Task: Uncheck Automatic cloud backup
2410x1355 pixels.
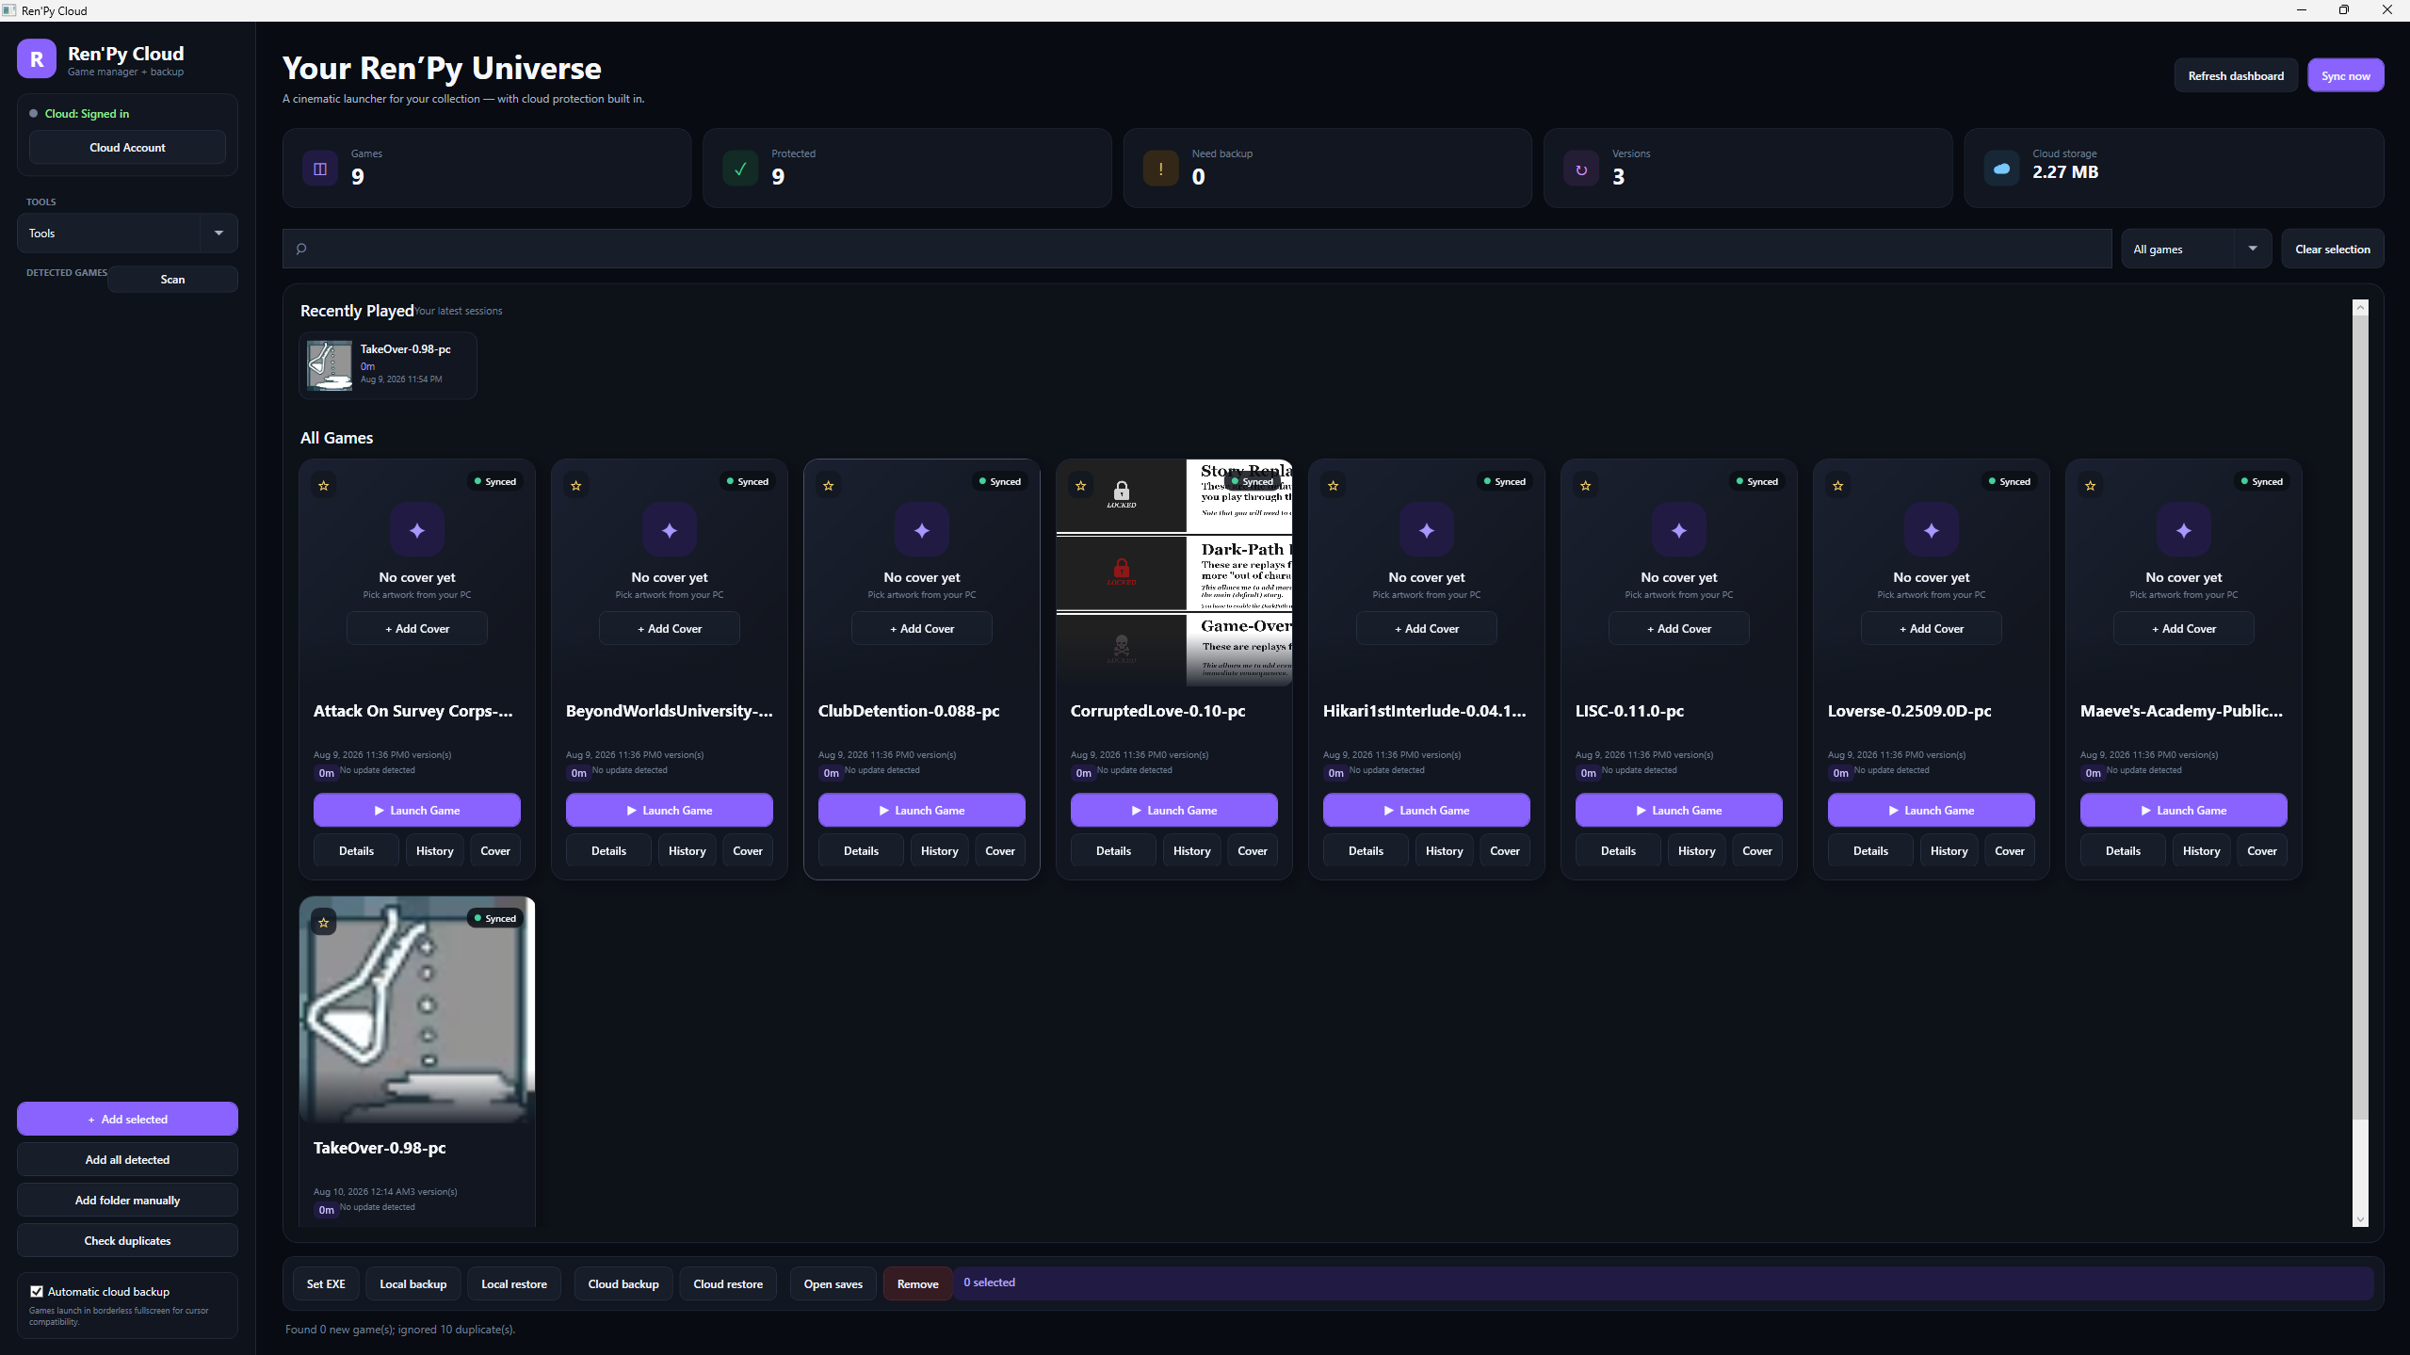Action: pyautogui.click(x=37, y=1292)
